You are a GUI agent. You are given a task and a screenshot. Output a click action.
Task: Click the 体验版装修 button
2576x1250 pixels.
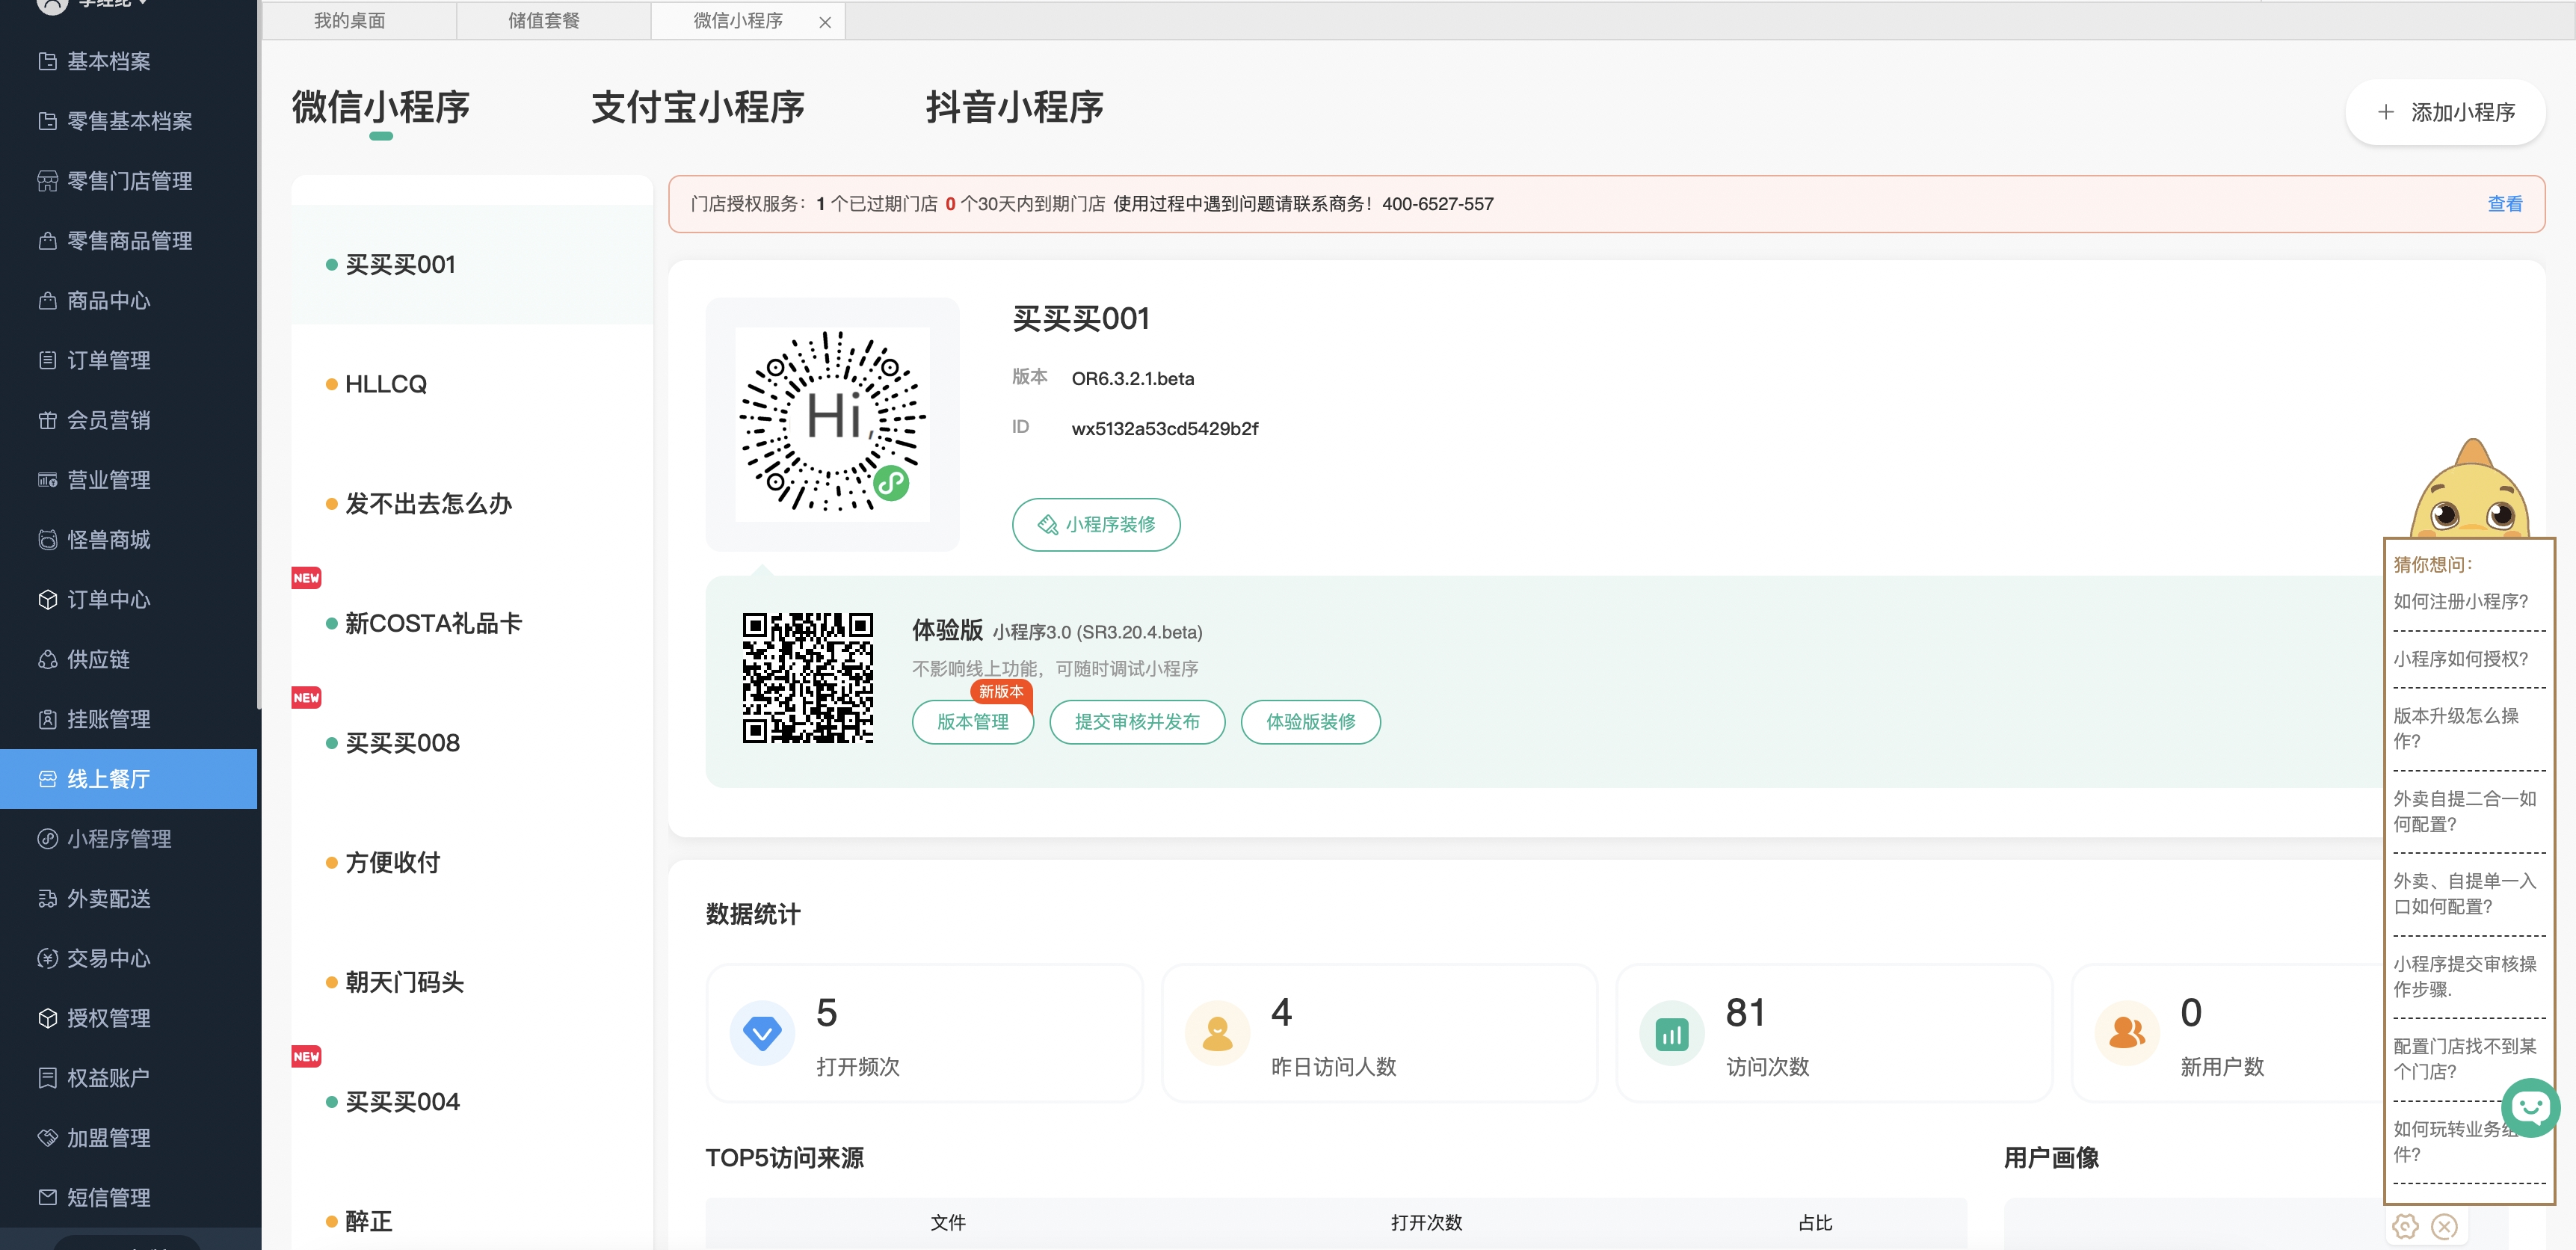[1310, 722]
